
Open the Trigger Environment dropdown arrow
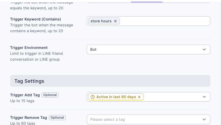(204, 49)
